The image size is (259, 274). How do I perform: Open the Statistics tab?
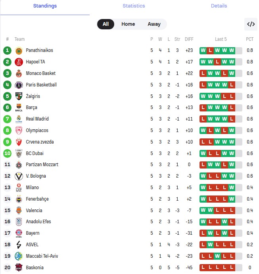[x=134, y=6]
